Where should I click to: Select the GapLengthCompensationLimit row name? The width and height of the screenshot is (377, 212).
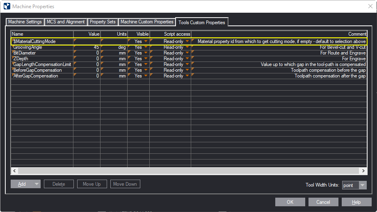click(42, 65)
